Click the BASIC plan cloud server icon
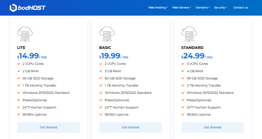Image resolution: width=262 pixels, height=139 pixels. pos(107,34)
